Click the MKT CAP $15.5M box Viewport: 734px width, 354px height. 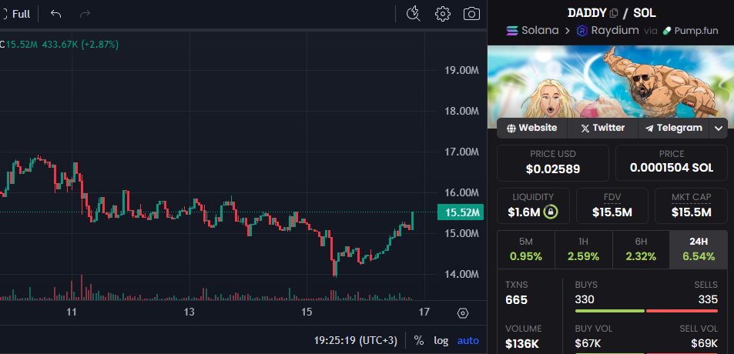(691, 205)
